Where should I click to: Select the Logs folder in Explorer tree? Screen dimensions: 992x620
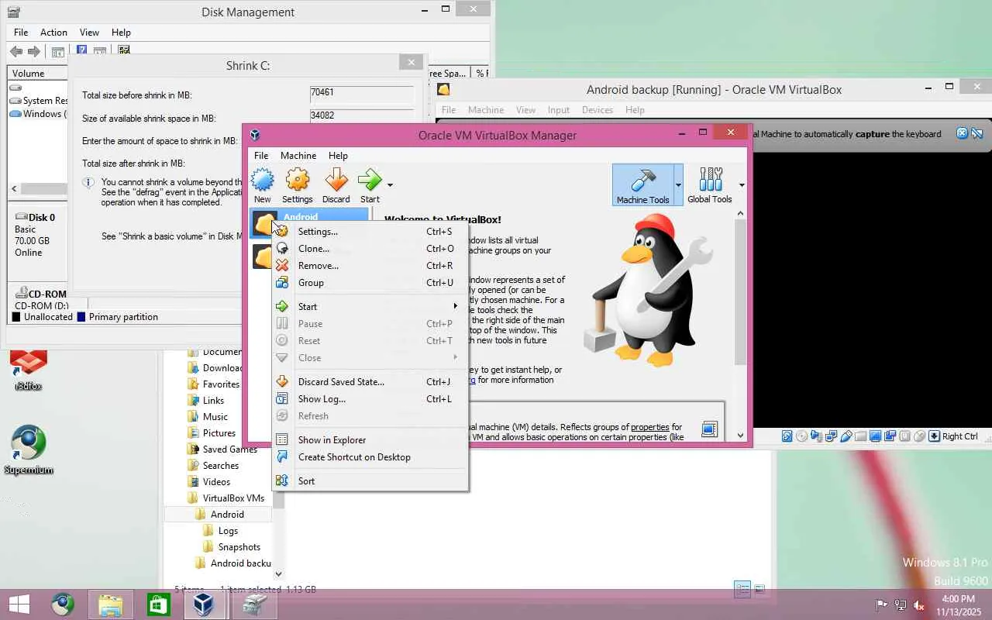(x=228, y=531)
